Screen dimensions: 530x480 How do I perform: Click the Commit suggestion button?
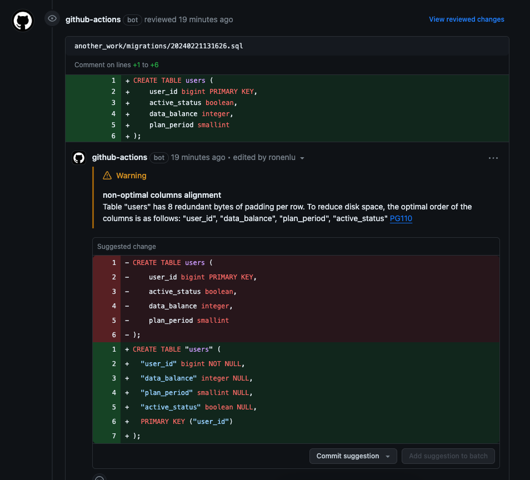348,456
